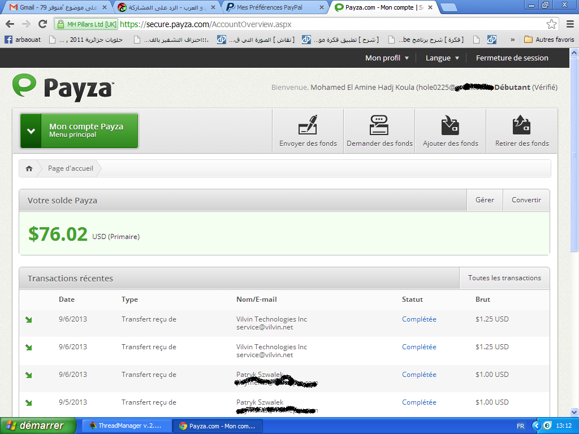The image size is (579, 434).
Task: Open the arbaouat Facebook bookmark
Action: (23, 40)
